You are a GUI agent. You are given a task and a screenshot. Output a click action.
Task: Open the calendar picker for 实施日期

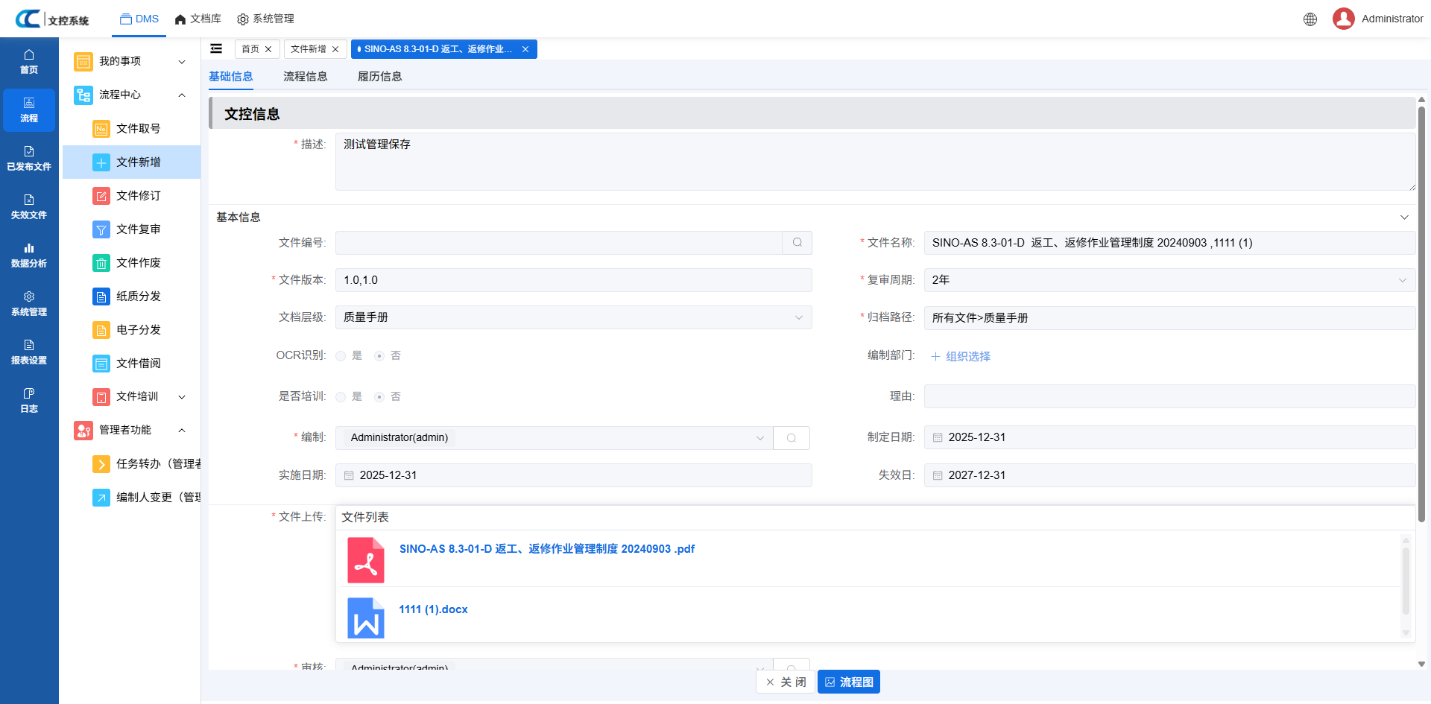(x=348, y=475)
